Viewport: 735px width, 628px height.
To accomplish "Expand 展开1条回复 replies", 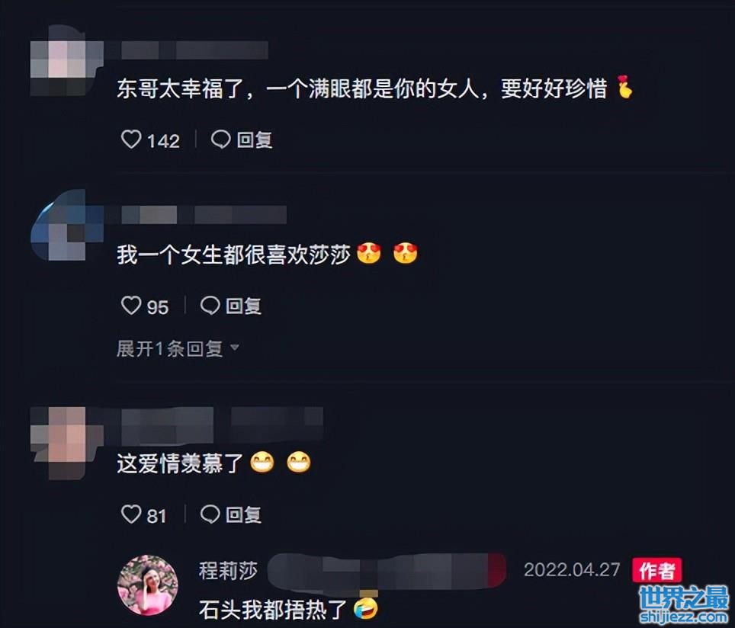I will 177,348.
